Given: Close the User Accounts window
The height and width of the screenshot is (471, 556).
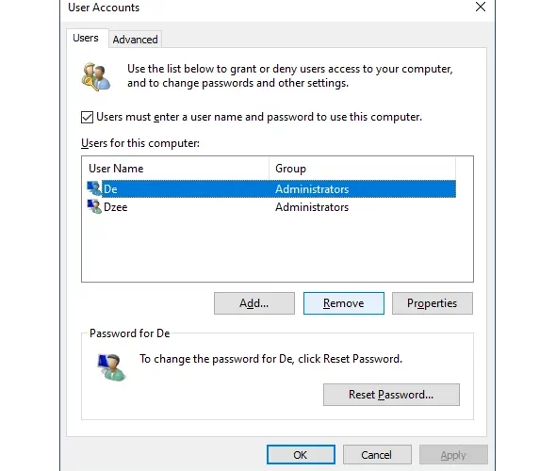Looking at the screenshot, I should [x=481, y=7].
